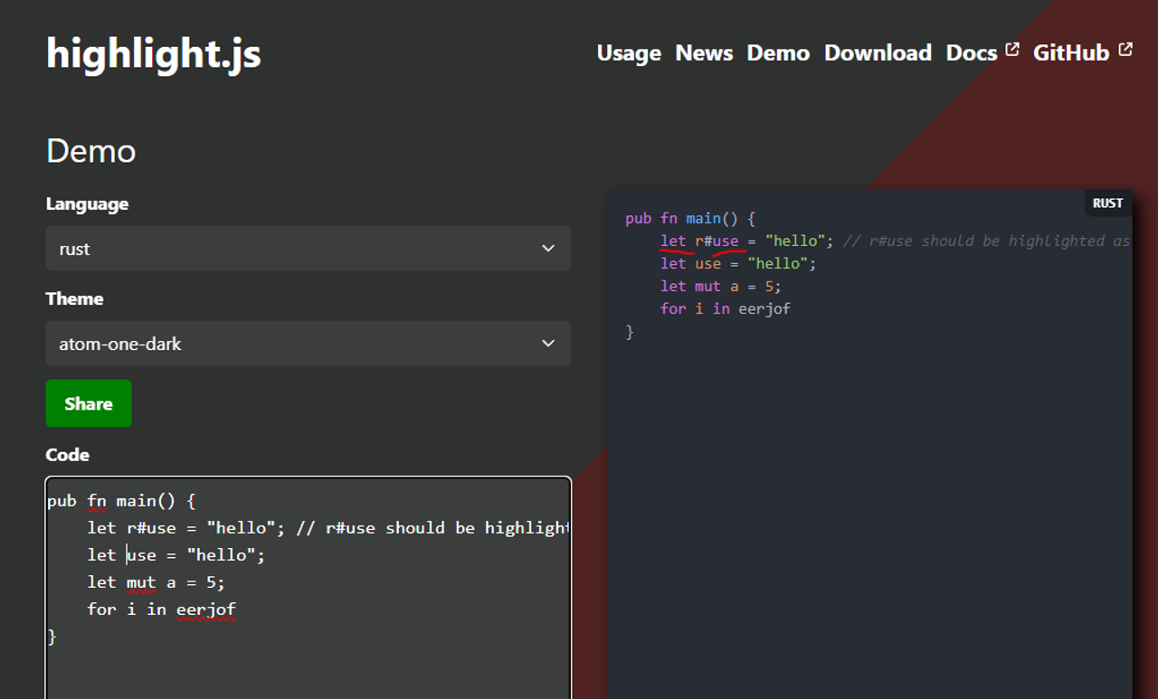
Task: Click 'let use = "hello";' in the highlighted output
Action: tap(738, 264)
